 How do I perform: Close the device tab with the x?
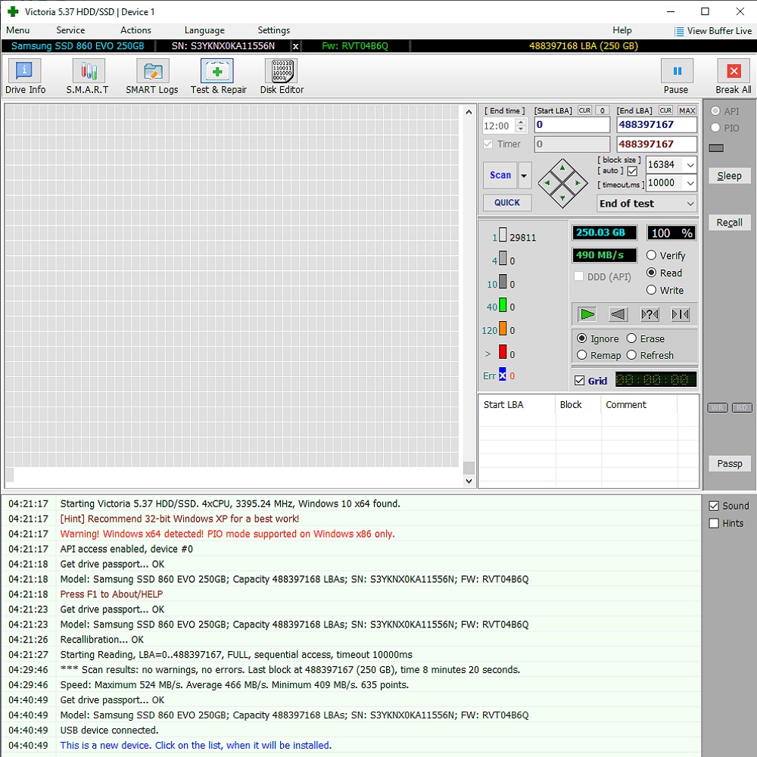tap(295, 46)
